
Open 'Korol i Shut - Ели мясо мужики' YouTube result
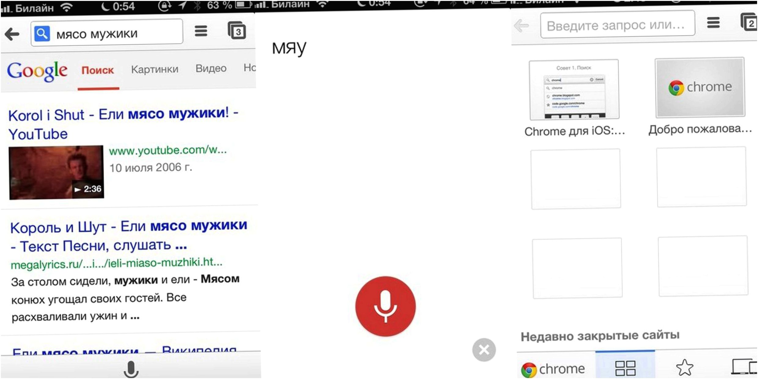click(x=123, y=124)
